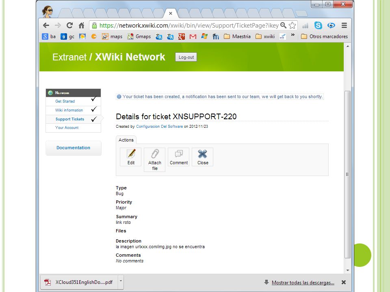Open the Your Account sidebar link
The height and width of the screenshot is (292, 390).
(x=67, y=128)
